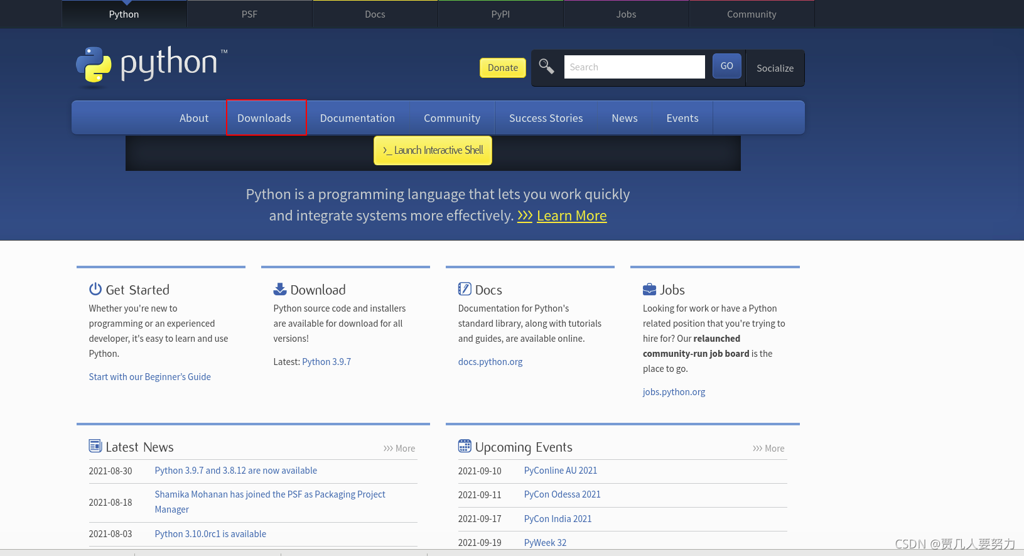
Task: Click into the Search input field
Action: (634, 67)
